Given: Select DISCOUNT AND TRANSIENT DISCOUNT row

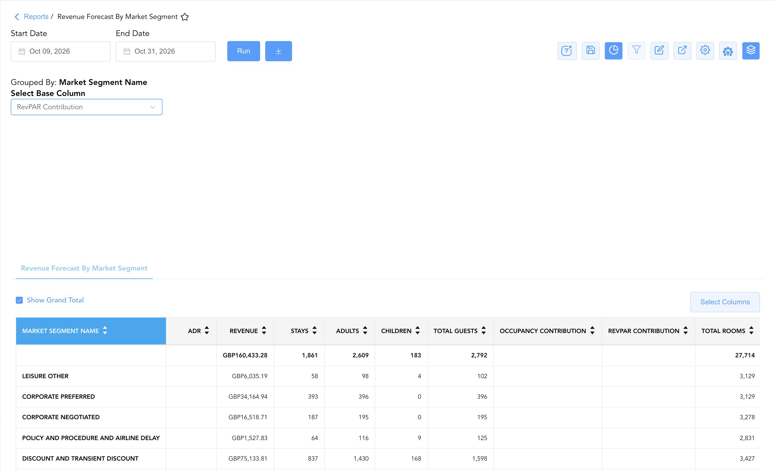Looking at the screenshot, I should (x=80, y=458).
